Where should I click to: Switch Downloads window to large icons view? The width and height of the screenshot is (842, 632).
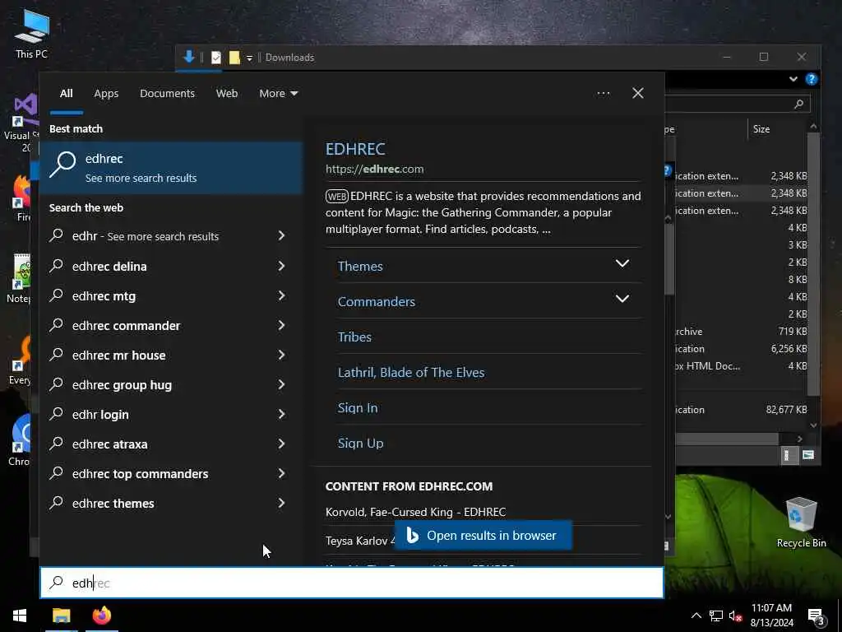[808, 455]
